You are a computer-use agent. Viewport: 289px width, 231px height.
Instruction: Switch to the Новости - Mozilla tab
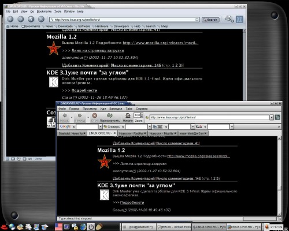click(162, 133)
